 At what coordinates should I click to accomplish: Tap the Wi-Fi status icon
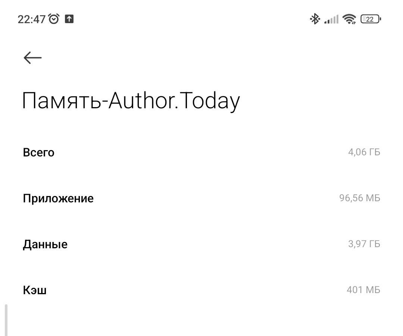click(349, 19)
